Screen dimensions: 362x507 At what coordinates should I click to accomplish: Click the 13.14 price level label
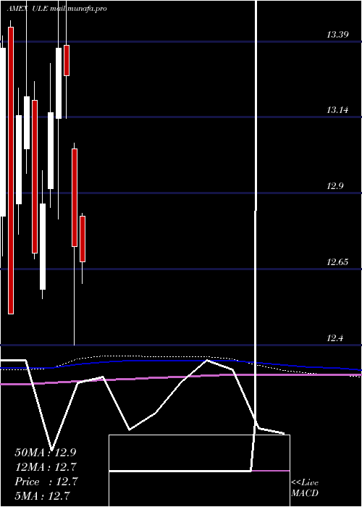point(337,110)
